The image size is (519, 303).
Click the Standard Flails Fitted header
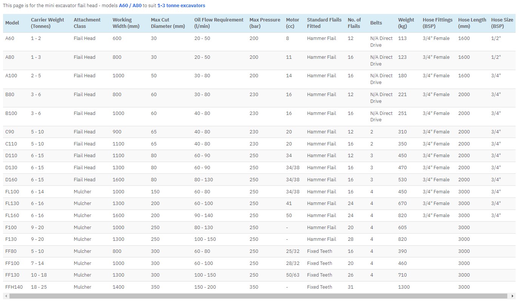click(324, 23)
